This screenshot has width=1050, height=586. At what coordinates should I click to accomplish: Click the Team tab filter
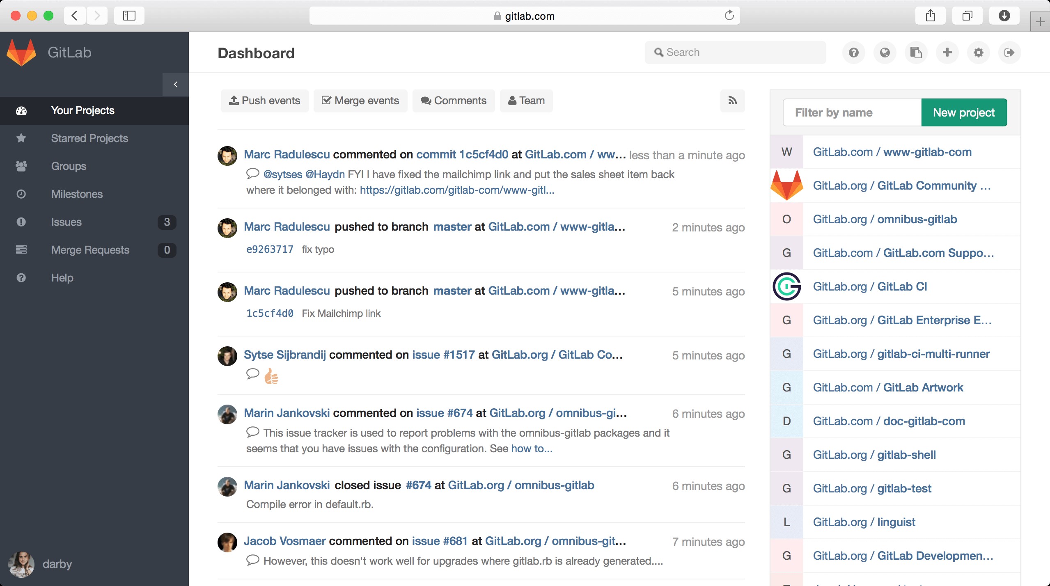coord(527,100)
